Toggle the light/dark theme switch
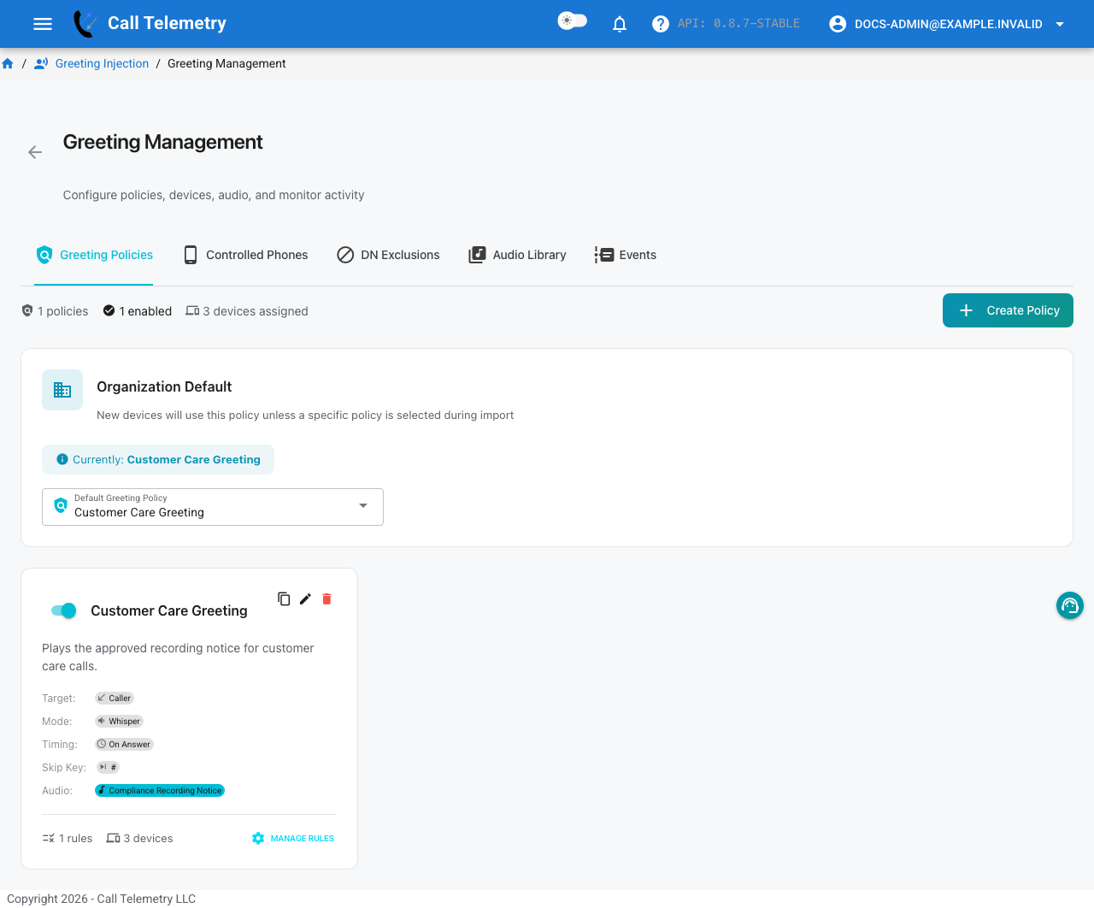1094x908 pixels. coord(572,21)
